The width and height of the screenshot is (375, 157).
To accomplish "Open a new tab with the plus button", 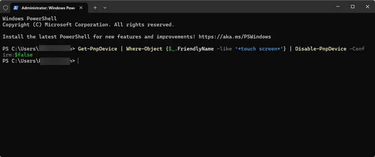I will [95, 8].
